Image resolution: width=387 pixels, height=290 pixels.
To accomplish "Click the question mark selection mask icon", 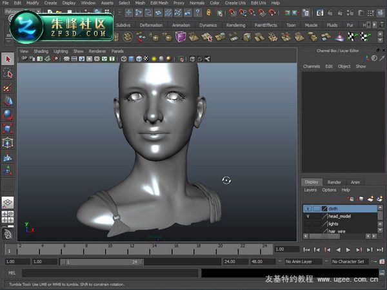I will 197,12.
